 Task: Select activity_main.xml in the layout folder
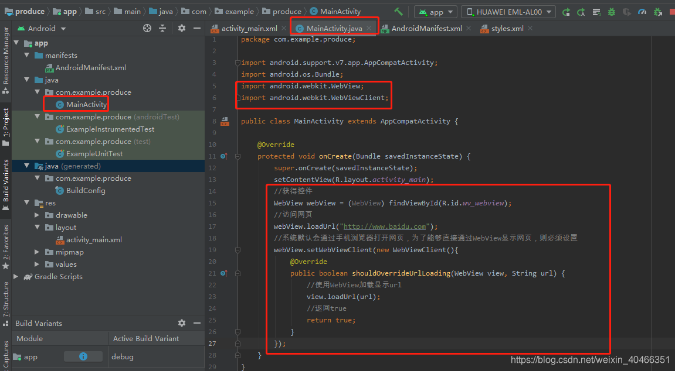pyautogui.click(x=89, y=239)
